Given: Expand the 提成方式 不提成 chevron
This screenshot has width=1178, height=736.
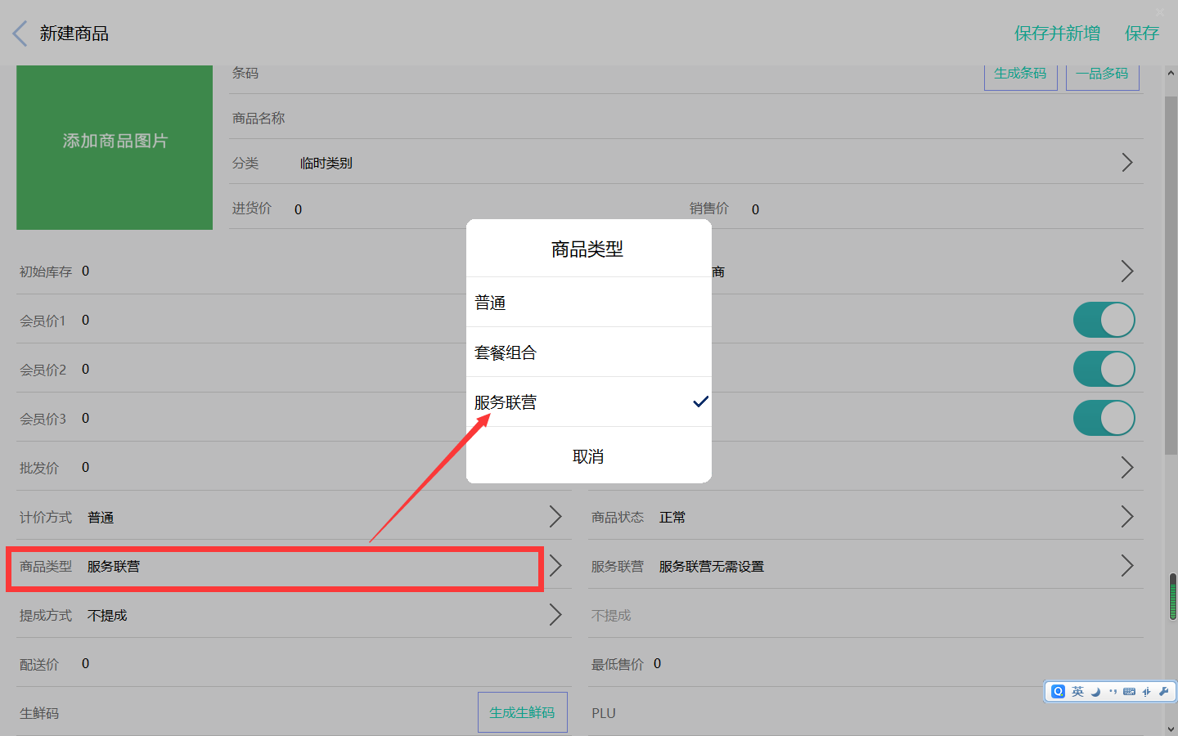Looking at the screenshot, I should point(555,614).
